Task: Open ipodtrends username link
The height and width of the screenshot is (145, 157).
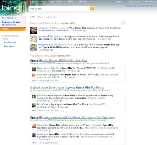Action: pyautogui.click(x=42, y=134)
